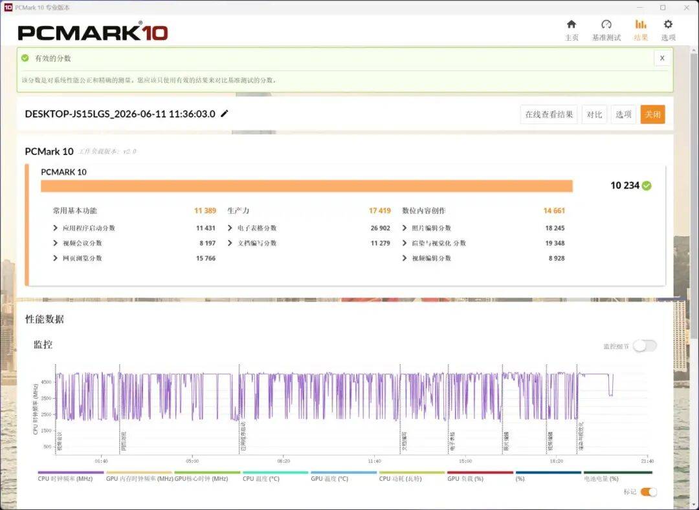Image resolution: width=699 pixels, height=510 pixels.
Task: Expand the 视频会议分数 row
Action: pyautogui.click(x=77, y=243)
